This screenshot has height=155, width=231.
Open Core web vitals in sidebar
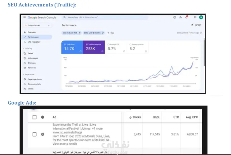[x=34, y=84]
